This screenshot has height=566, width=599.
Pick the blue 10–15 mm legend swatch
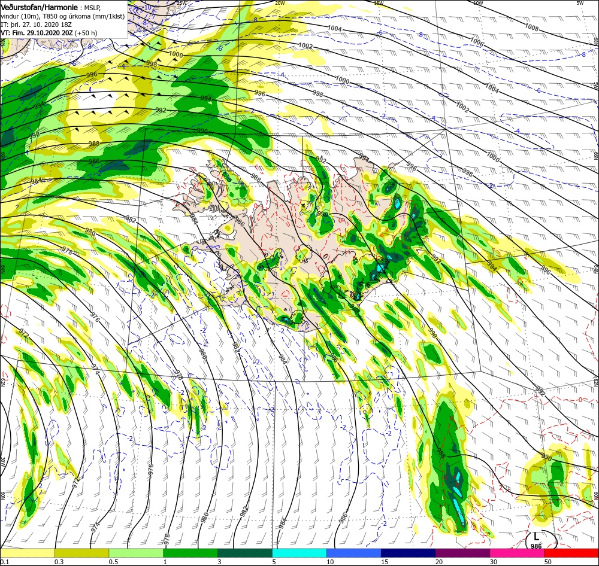tap(354, 553)
